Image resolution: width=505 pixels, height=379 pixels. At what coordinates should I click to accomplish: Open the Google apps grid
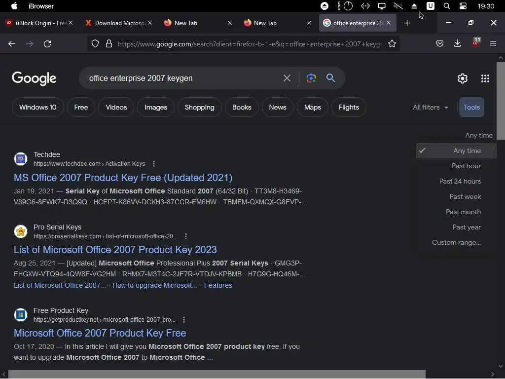485,78
